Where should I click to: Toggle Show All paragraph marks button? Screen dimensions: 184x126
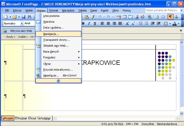click(170, 17)
